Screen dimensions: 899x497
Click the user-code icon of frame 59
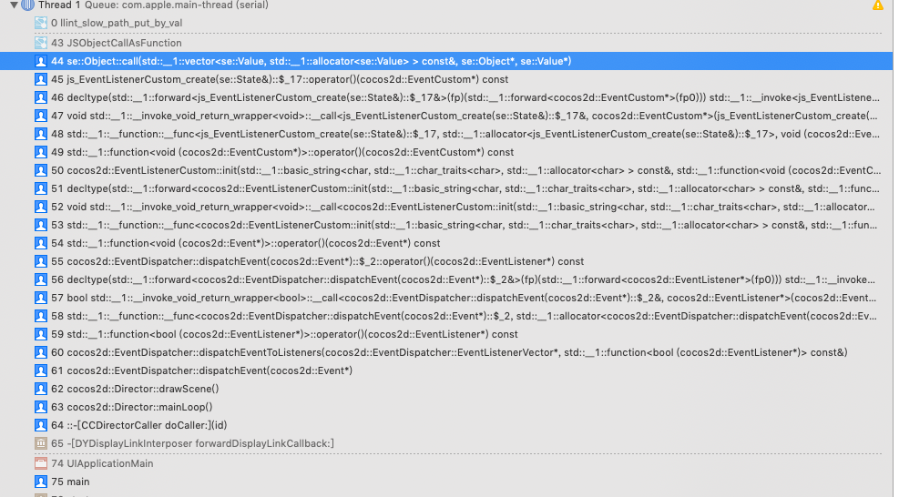pyautogui.click(x=41, y=335)
